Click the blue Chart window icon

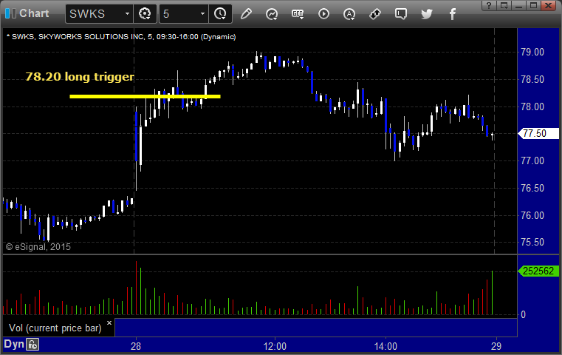[10, 13]
